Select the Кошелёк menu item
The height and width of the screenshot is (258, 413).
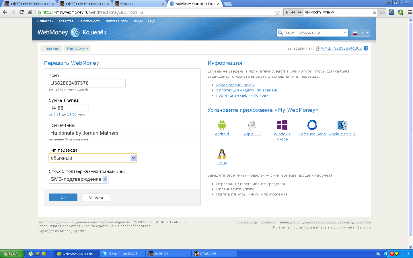(x=45, y=21)
